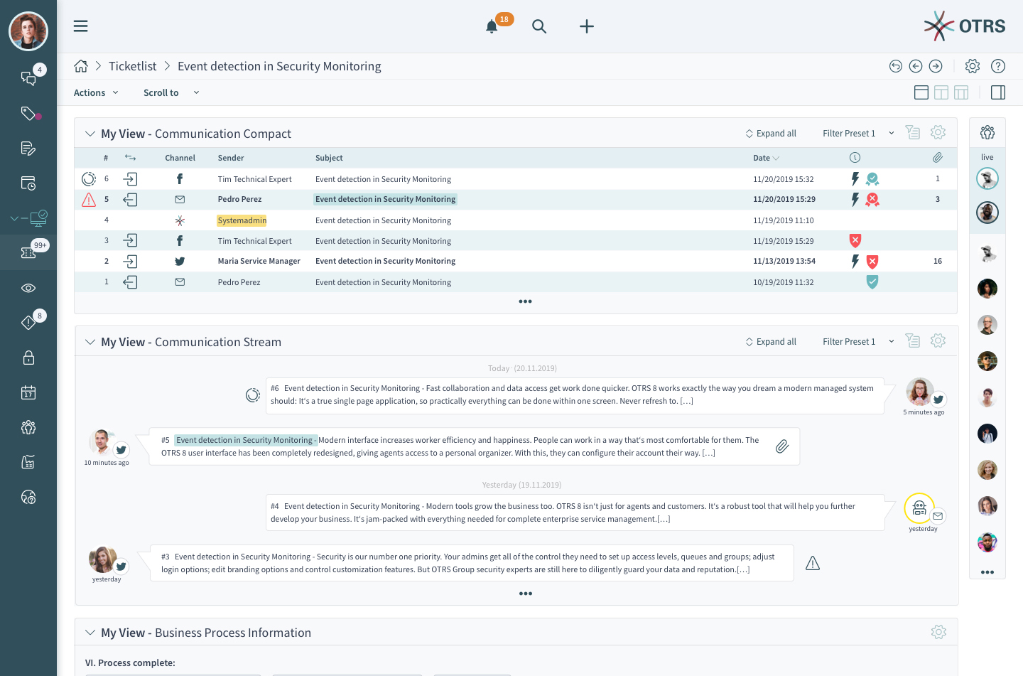Open the notes edit icon in sidebar
Image resolution: width=1023 pixels, height=676 pixels.
[28, 148]
